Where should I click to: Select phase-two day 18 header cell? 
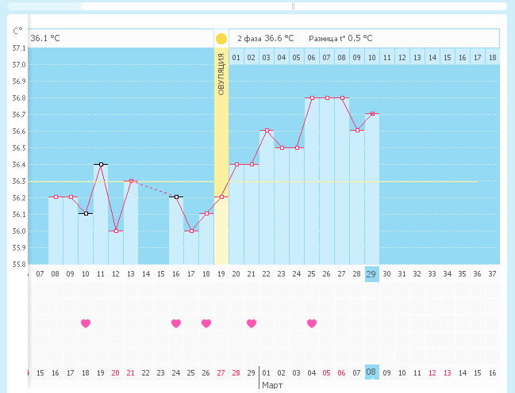492,57
